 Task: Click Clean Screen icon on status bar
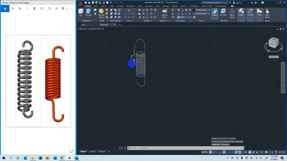(280, 152)
